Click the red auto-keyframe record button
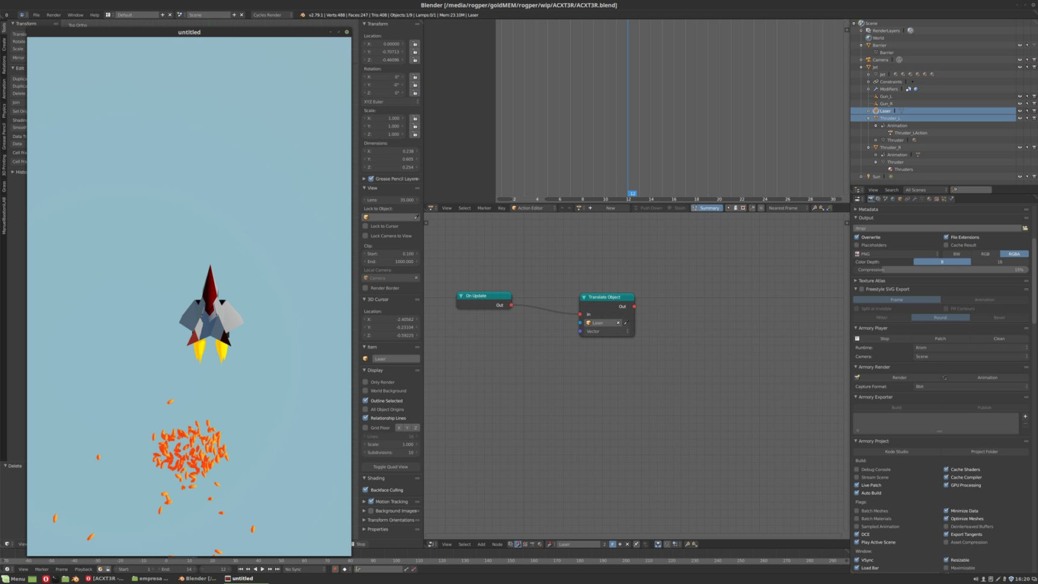Image resolution: width=1038 pixels, height=584 pixels. point(335,569)
